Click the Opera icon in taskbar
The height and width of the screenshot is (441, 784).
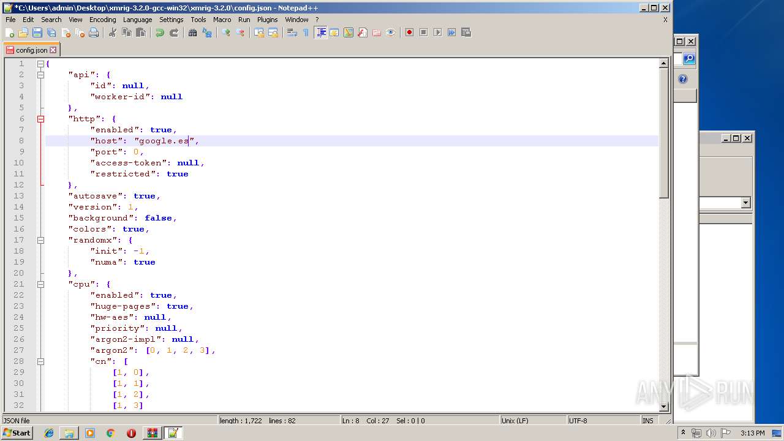[131, 433]
